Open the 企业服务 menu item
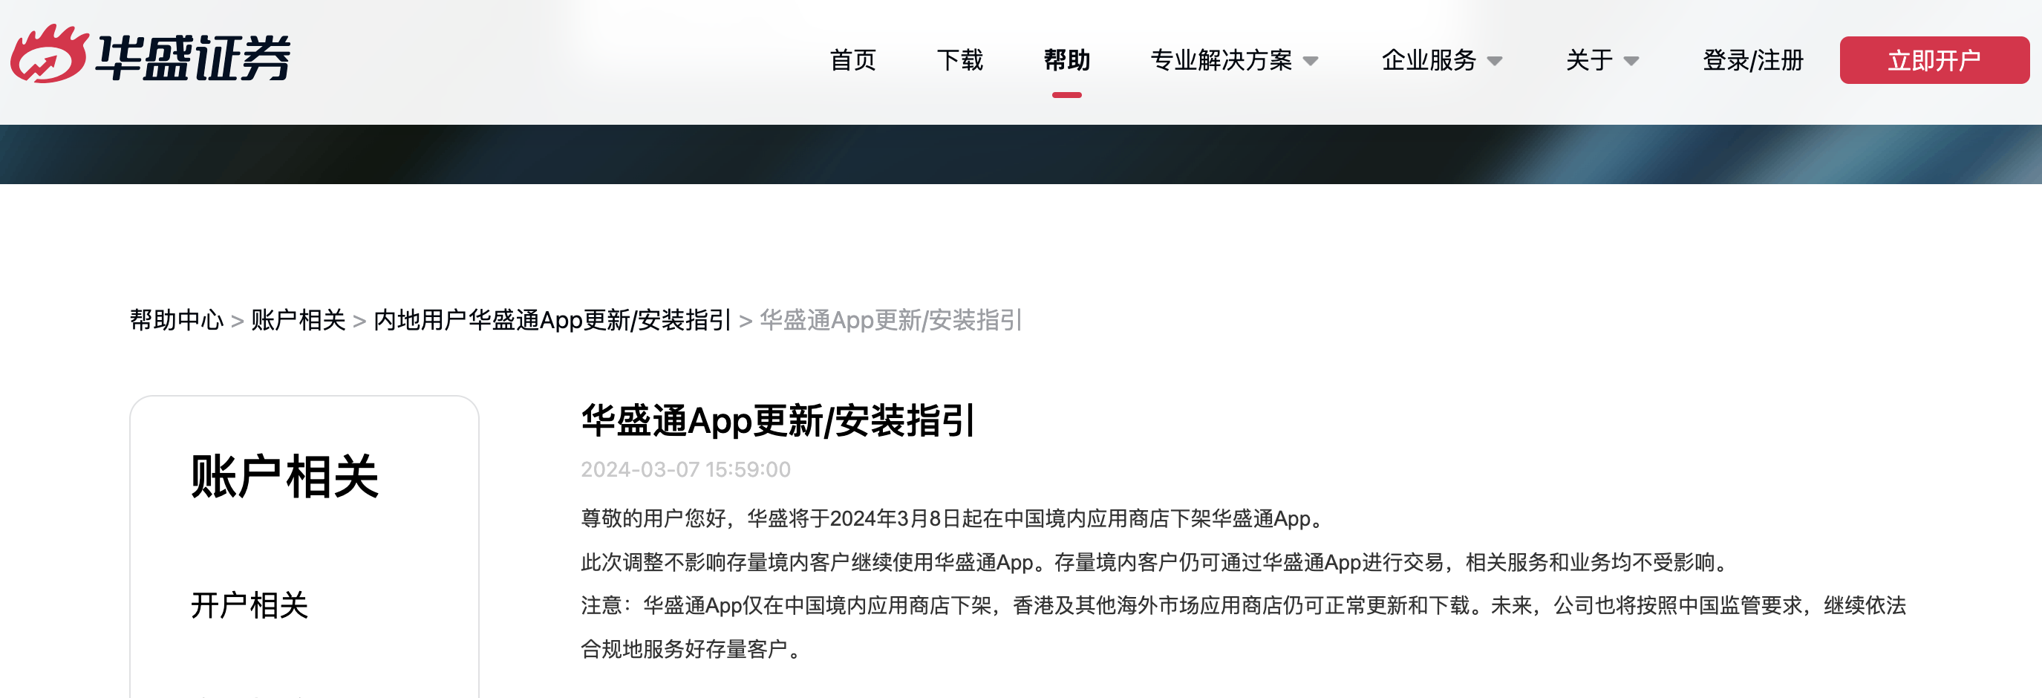Image resolution: width=2042 pixels, height=698 pixels. point(1431,59)
